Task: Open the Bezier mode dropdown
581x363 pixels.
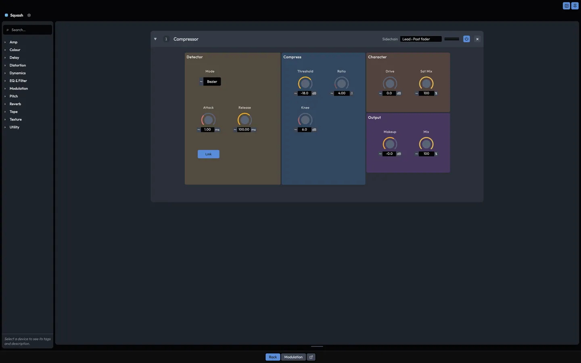Action: tap(212, 81)
